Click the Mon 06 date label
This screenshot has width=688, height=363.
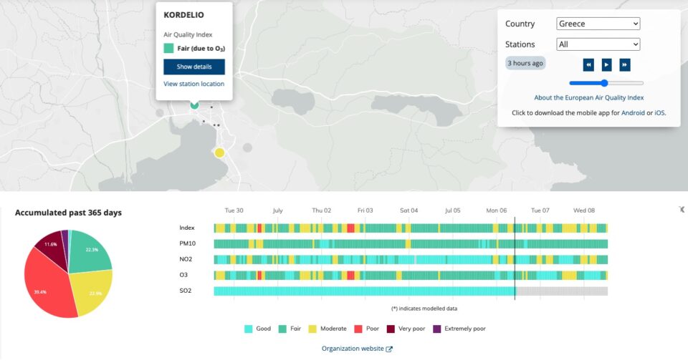point(496,210)
